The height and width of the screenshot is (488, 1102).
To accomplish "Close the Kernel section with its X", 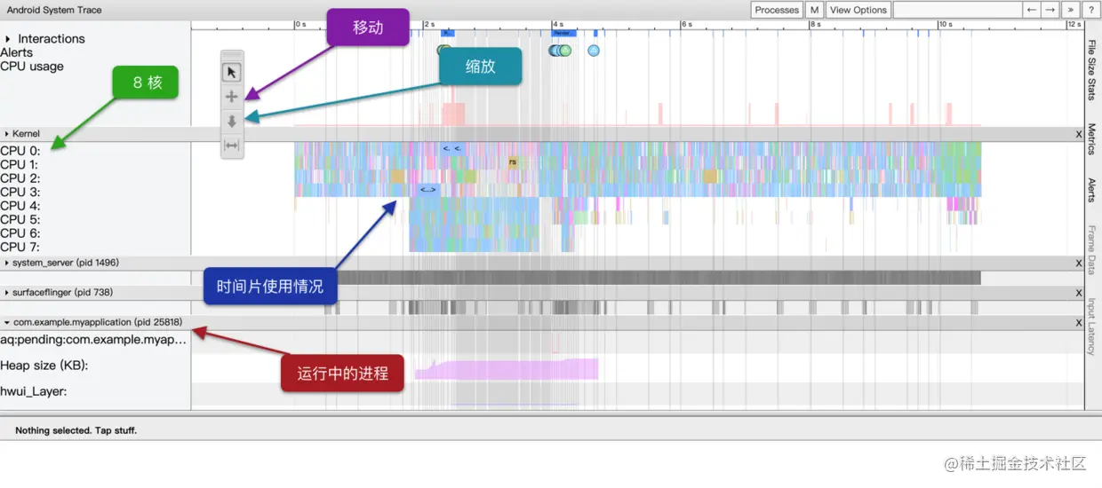I will click(1079, 134).
